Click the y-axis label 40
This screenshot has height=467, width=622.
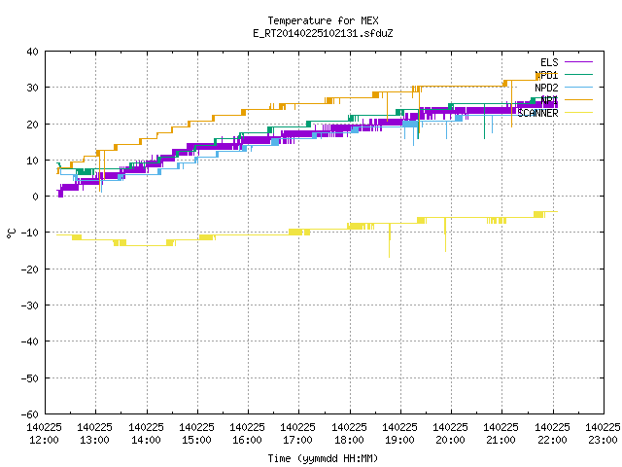pyautogui.click(x=32, y=52)
